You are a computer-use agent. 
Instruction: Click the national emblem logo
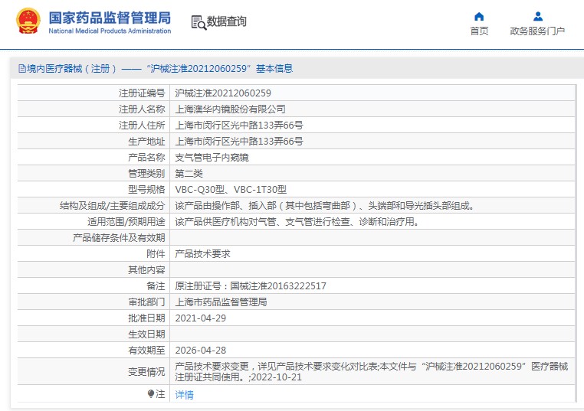[x=28, y=21]
